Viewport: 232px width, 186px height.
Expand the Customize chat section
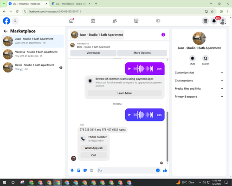pyautogui.click(x=199, y=73)
